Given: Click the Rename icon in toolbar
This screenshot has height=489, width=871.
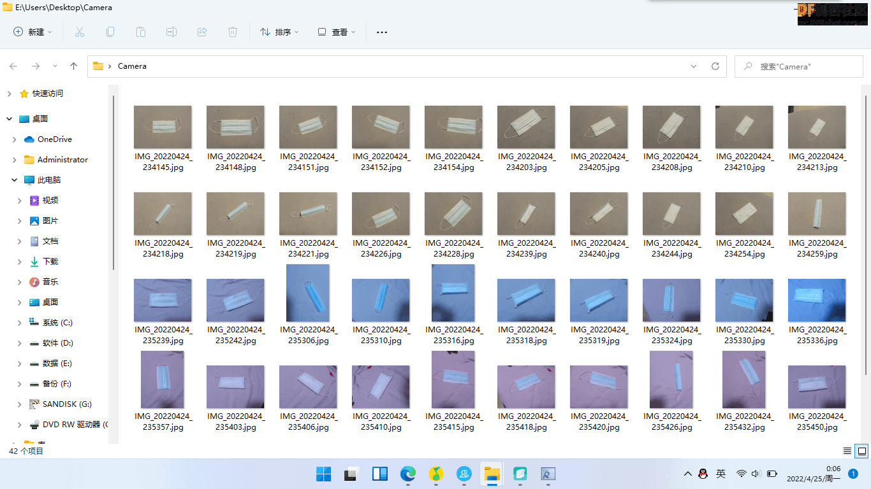Looking at the screenshot, I should coord(172,32).
